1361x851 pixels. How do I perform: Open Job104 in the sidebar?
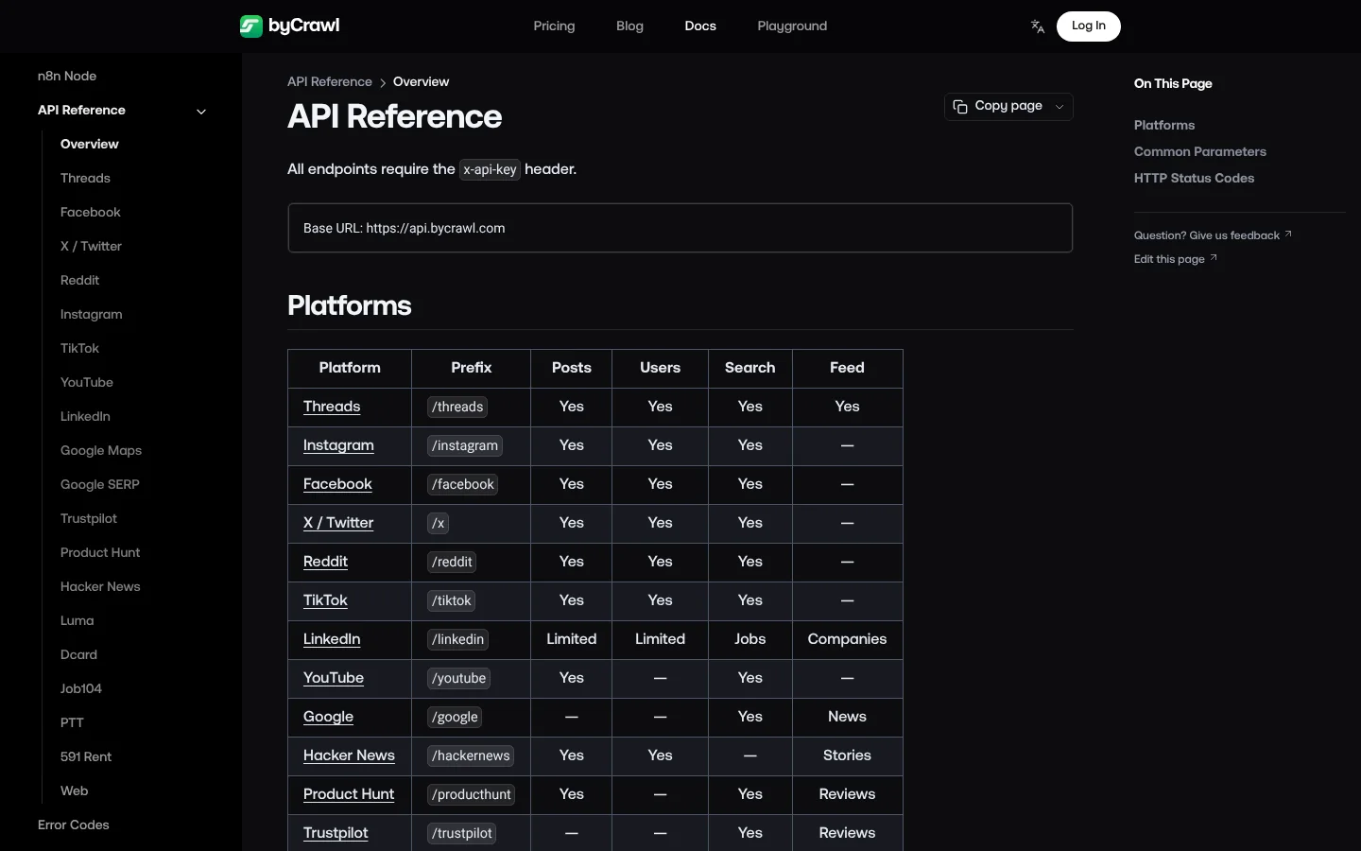tap(81, 688)
